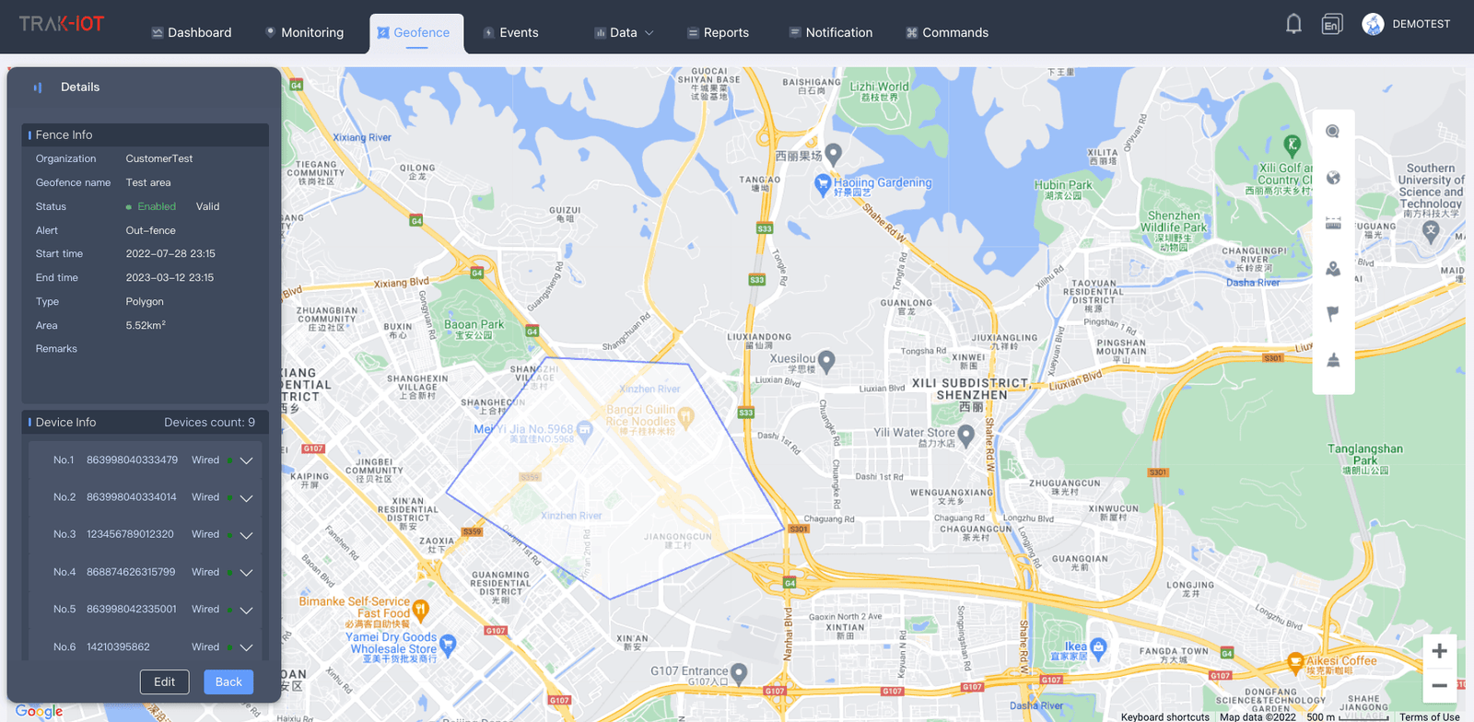Zoom in the map with plus button
The width and height of the screenshot is (1474, 722).
click(1439, 651)
